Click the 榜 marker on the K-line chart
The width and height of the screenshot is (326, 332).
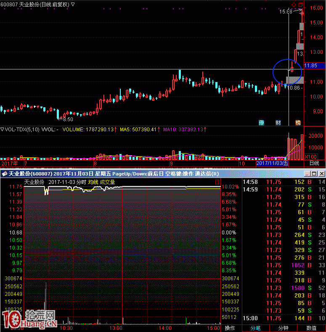tap(298, 122)
